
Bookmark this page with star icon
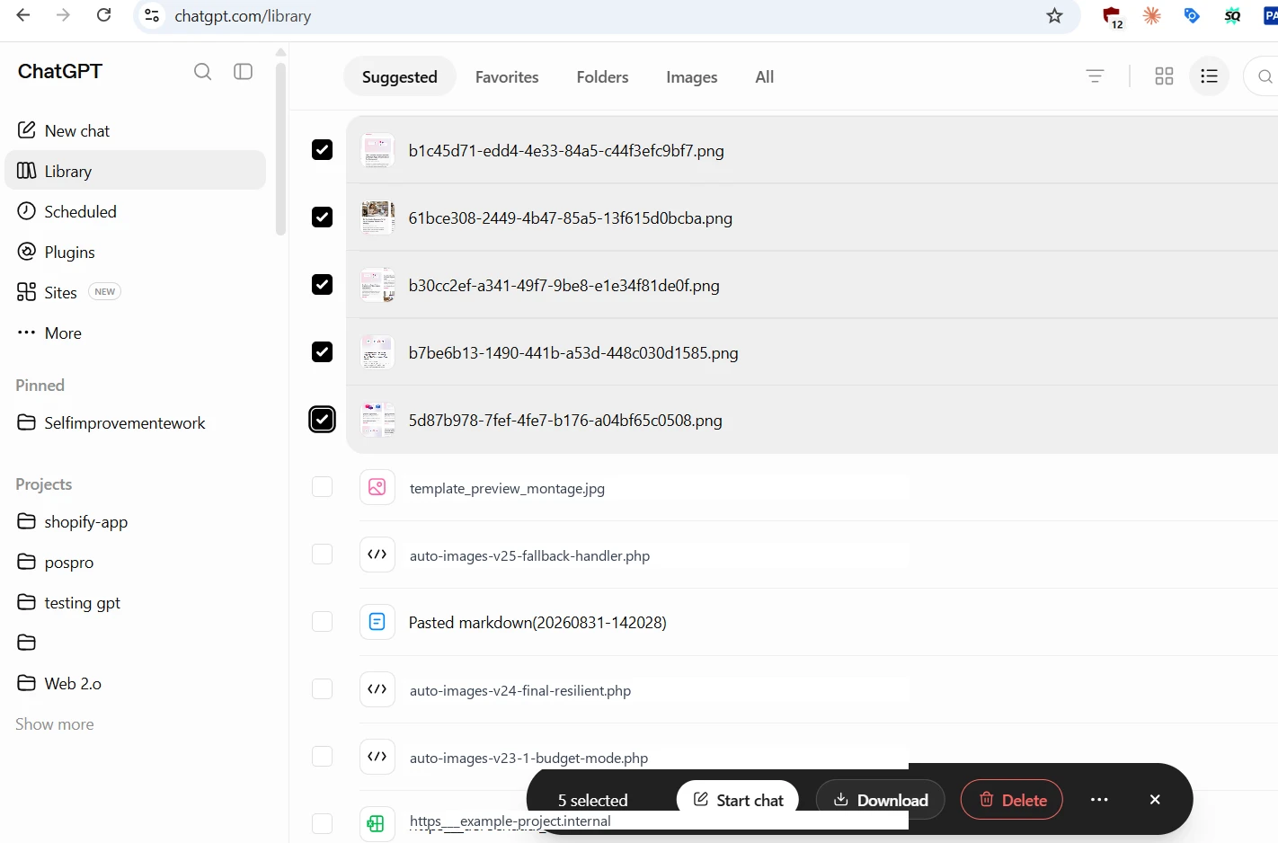point(1055,15)
